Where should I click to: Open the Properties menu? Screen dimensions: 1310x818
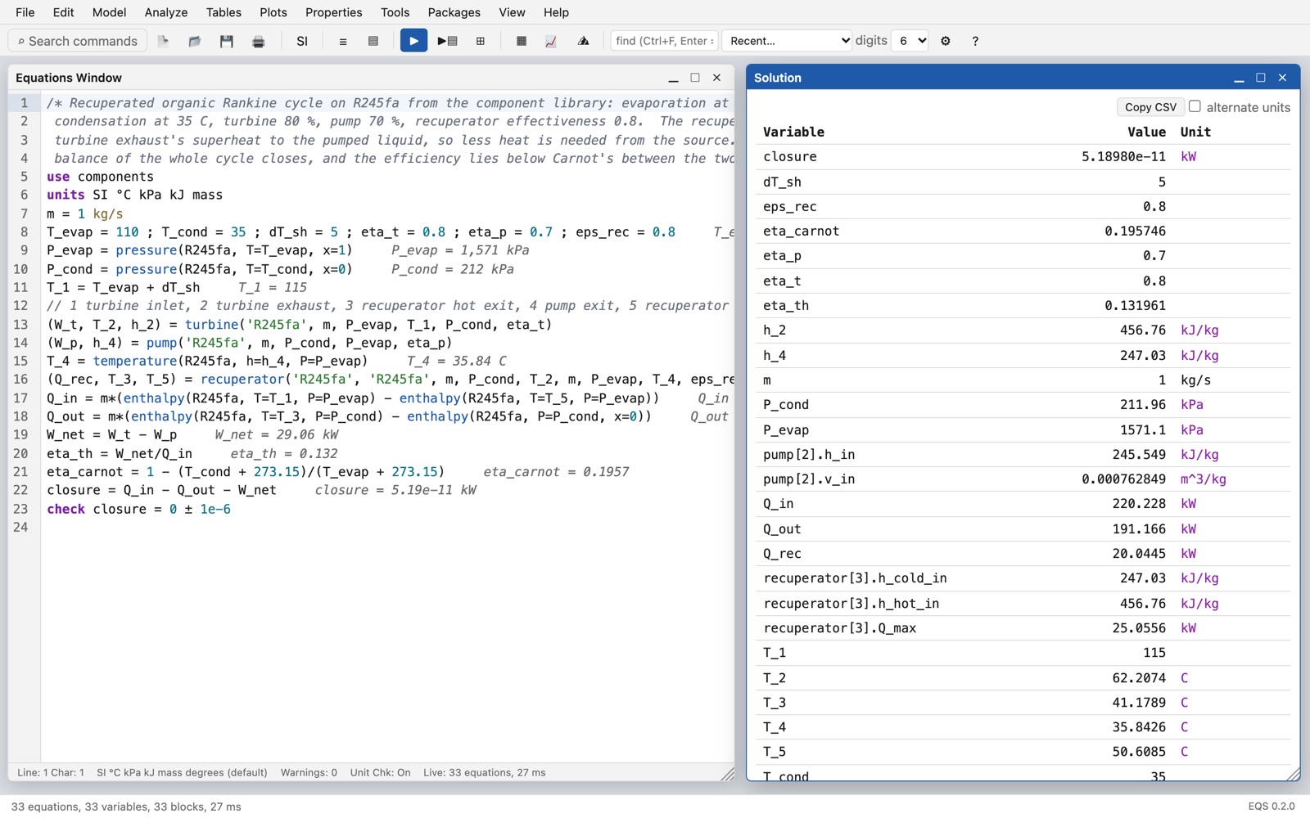[x=333, y=12]
